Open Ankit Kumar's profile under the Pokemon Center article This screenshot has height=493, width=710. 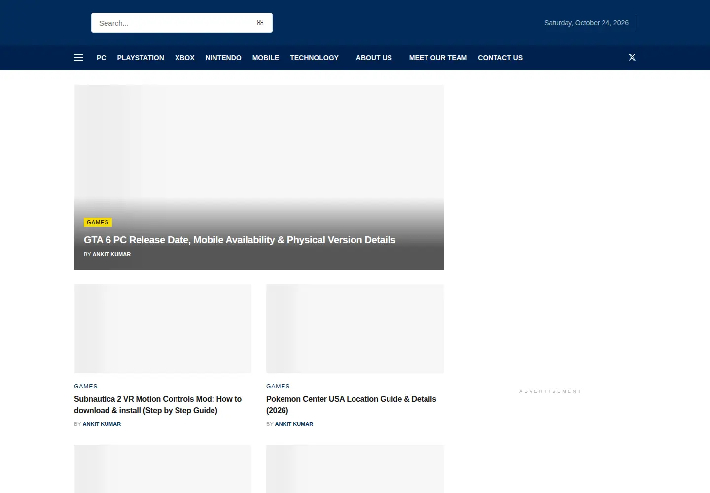[294, 424]
